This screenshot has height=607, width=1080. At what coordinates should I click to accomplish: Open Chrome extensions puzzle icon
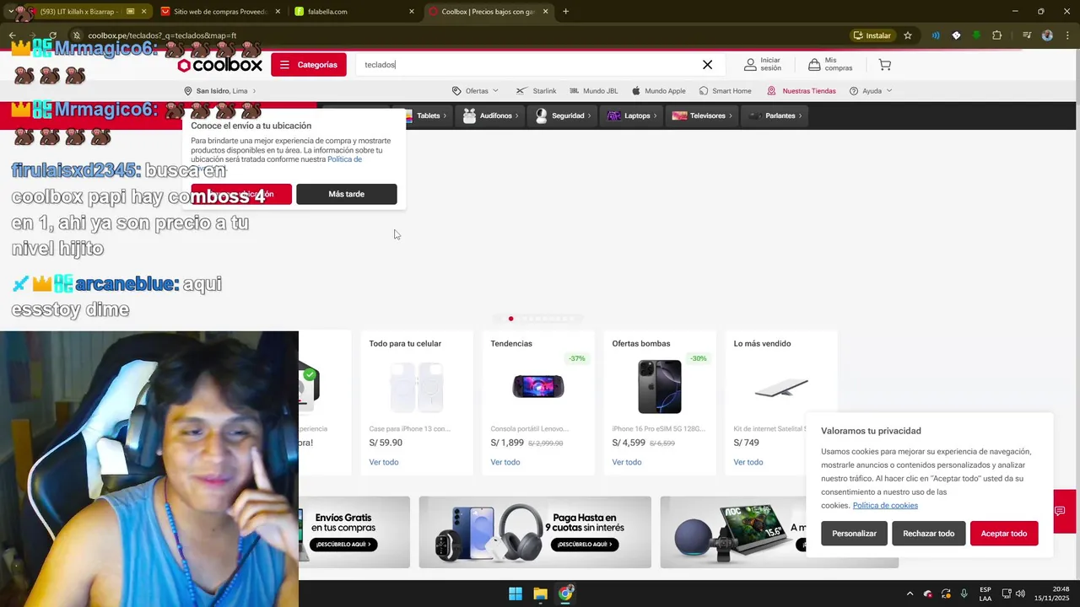[997, 35]
